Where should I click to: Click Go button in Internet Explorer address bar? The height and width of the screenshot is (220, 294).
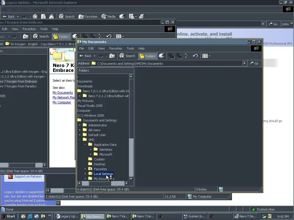pyautogui.click(x=273, y=24)
